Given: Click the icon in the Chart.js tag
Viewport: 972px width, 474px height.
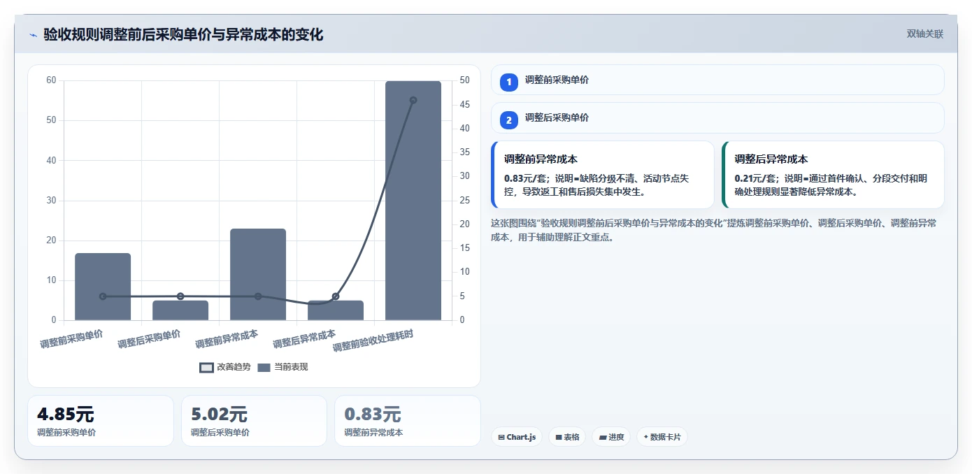Looking at the screenshot, I should pyautogui.click(x=501, y=437).
